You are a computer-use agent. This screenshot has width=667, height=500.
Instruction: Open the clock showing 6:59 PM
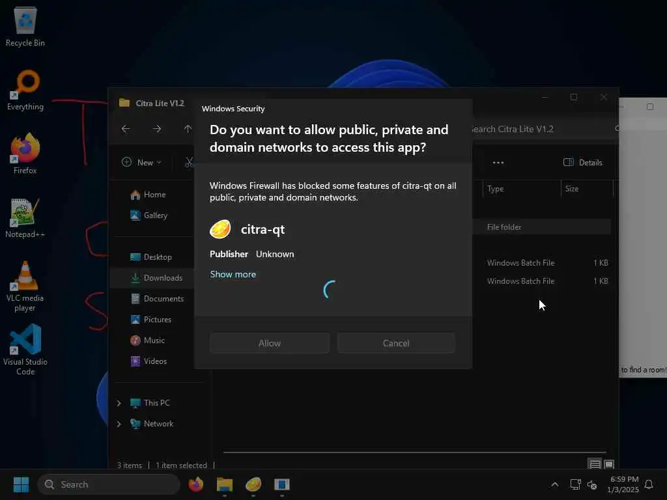coord(623,484)
